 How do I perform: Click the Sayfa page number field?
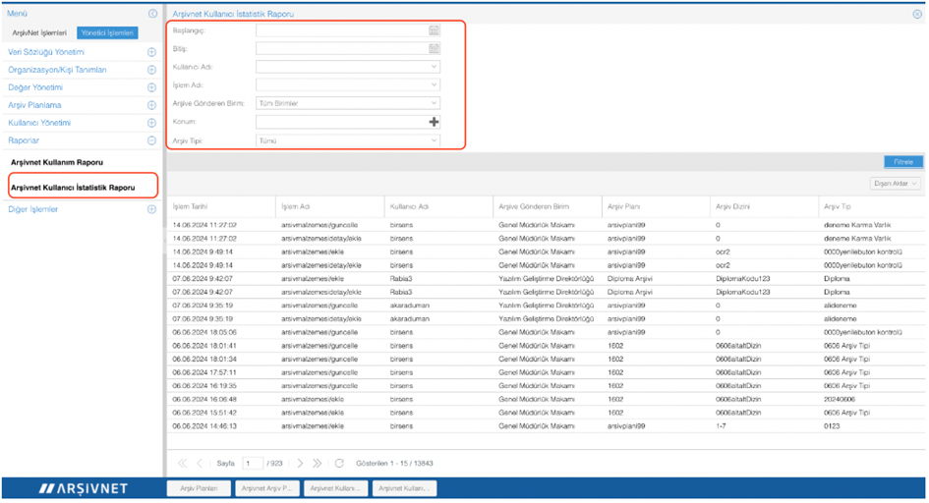click(x=253, y=463)
